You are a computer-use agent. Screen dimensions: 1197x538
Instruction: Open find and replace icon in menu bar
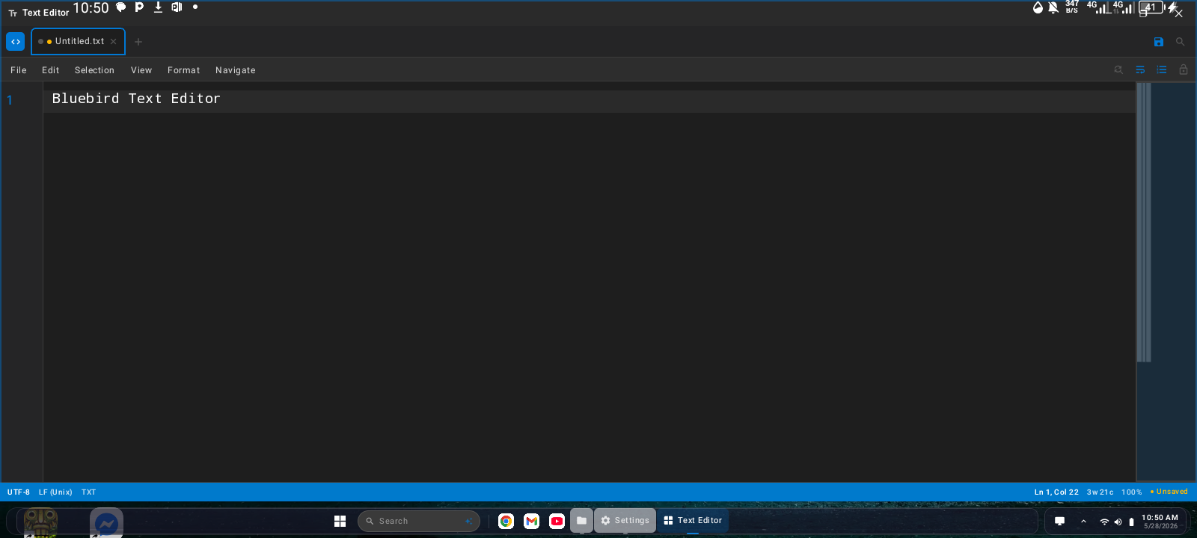[1118, 69]
